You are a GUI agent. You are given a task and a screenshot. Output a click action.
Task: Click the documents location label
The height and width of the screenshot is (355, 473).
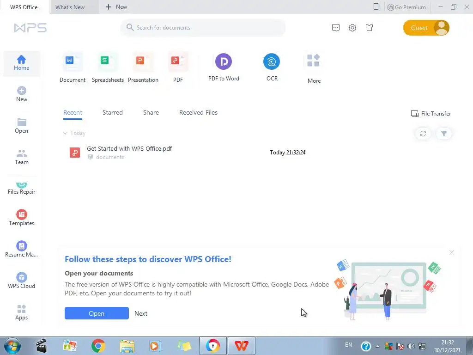click(110, 157)
